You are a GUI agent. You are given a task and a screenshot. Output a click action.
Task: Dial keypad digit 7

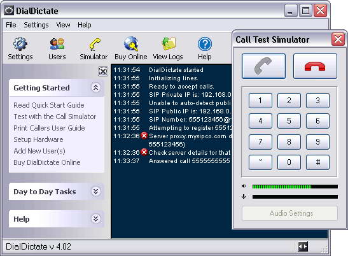click(260, 142)
